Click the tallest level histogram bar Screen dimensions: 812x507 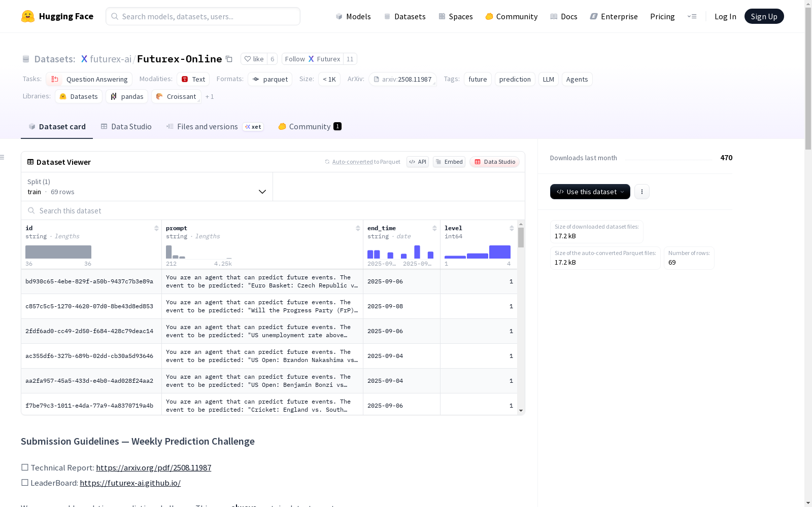[500, 252]
